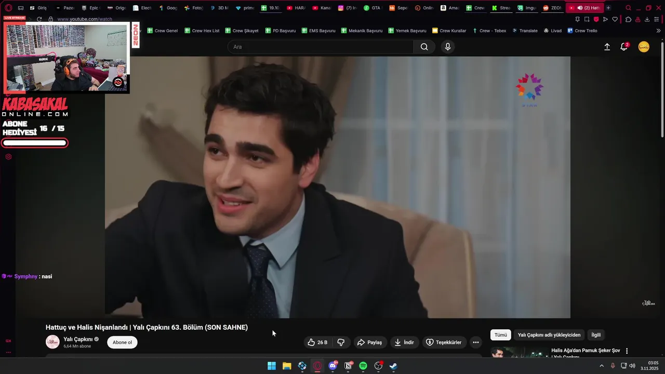Open Crew Kurallar bookmark folder

point(449,31)
